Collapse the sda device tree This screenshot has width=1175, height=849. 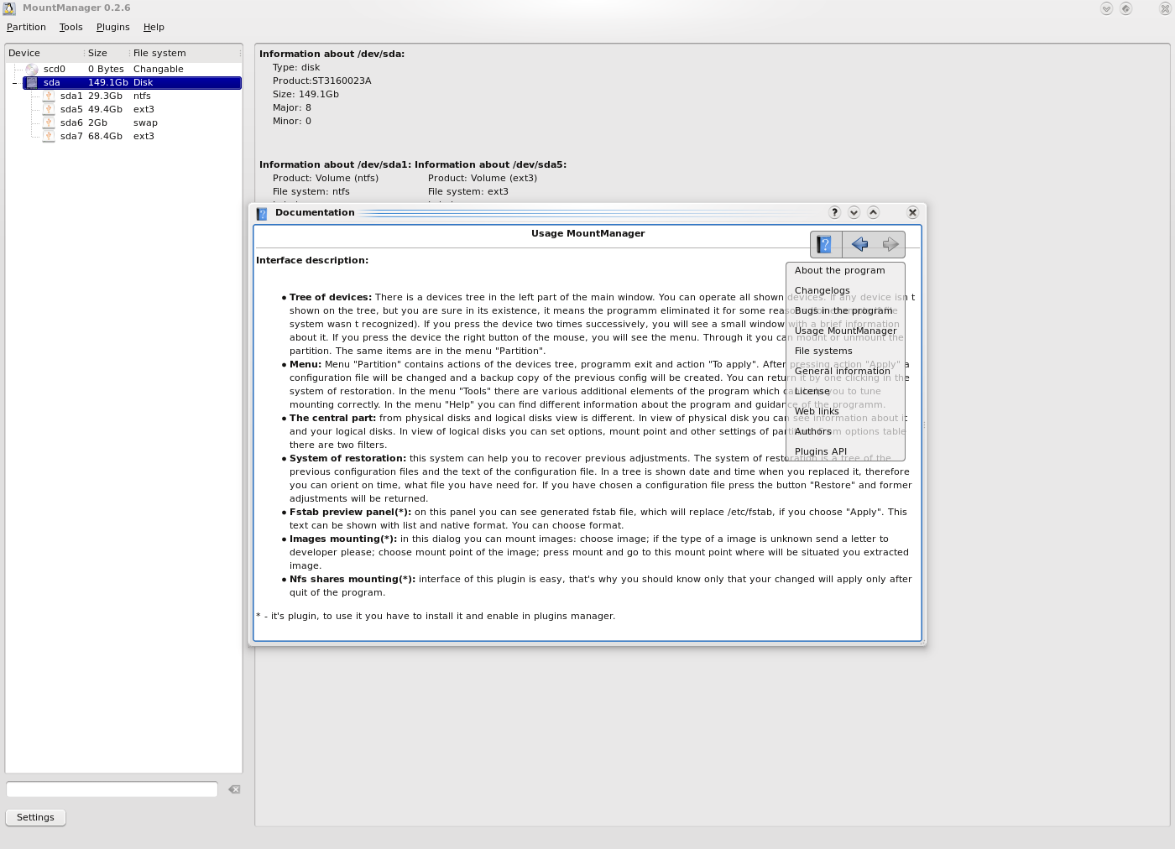[14, 82]
